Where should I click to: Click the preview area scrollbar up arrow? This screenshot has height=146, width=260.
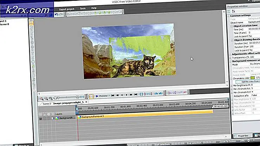pos(224,12)
